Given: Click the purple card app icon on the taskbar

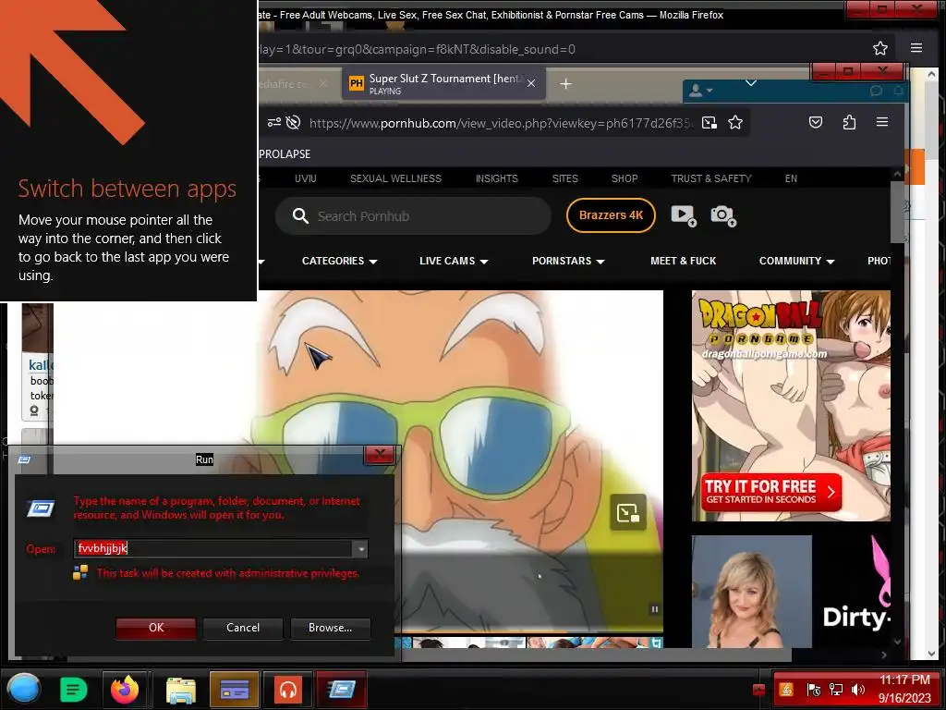Looking at the screenshot, I should coord(235,689).
